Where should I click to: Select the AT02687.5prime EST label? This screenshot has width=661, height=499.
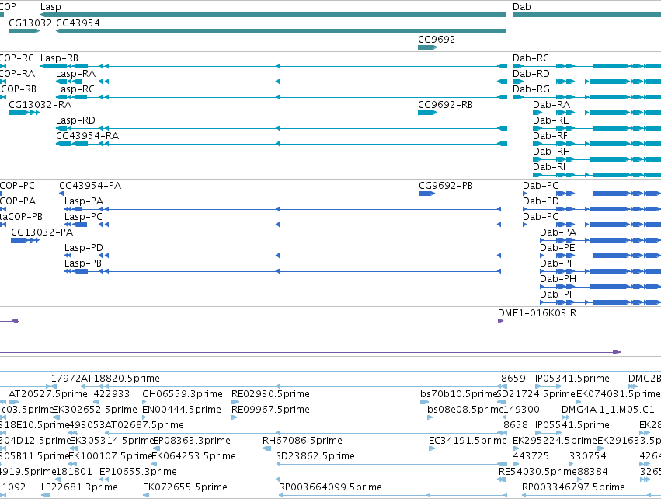pyautogui.click(x=144, y=424)
